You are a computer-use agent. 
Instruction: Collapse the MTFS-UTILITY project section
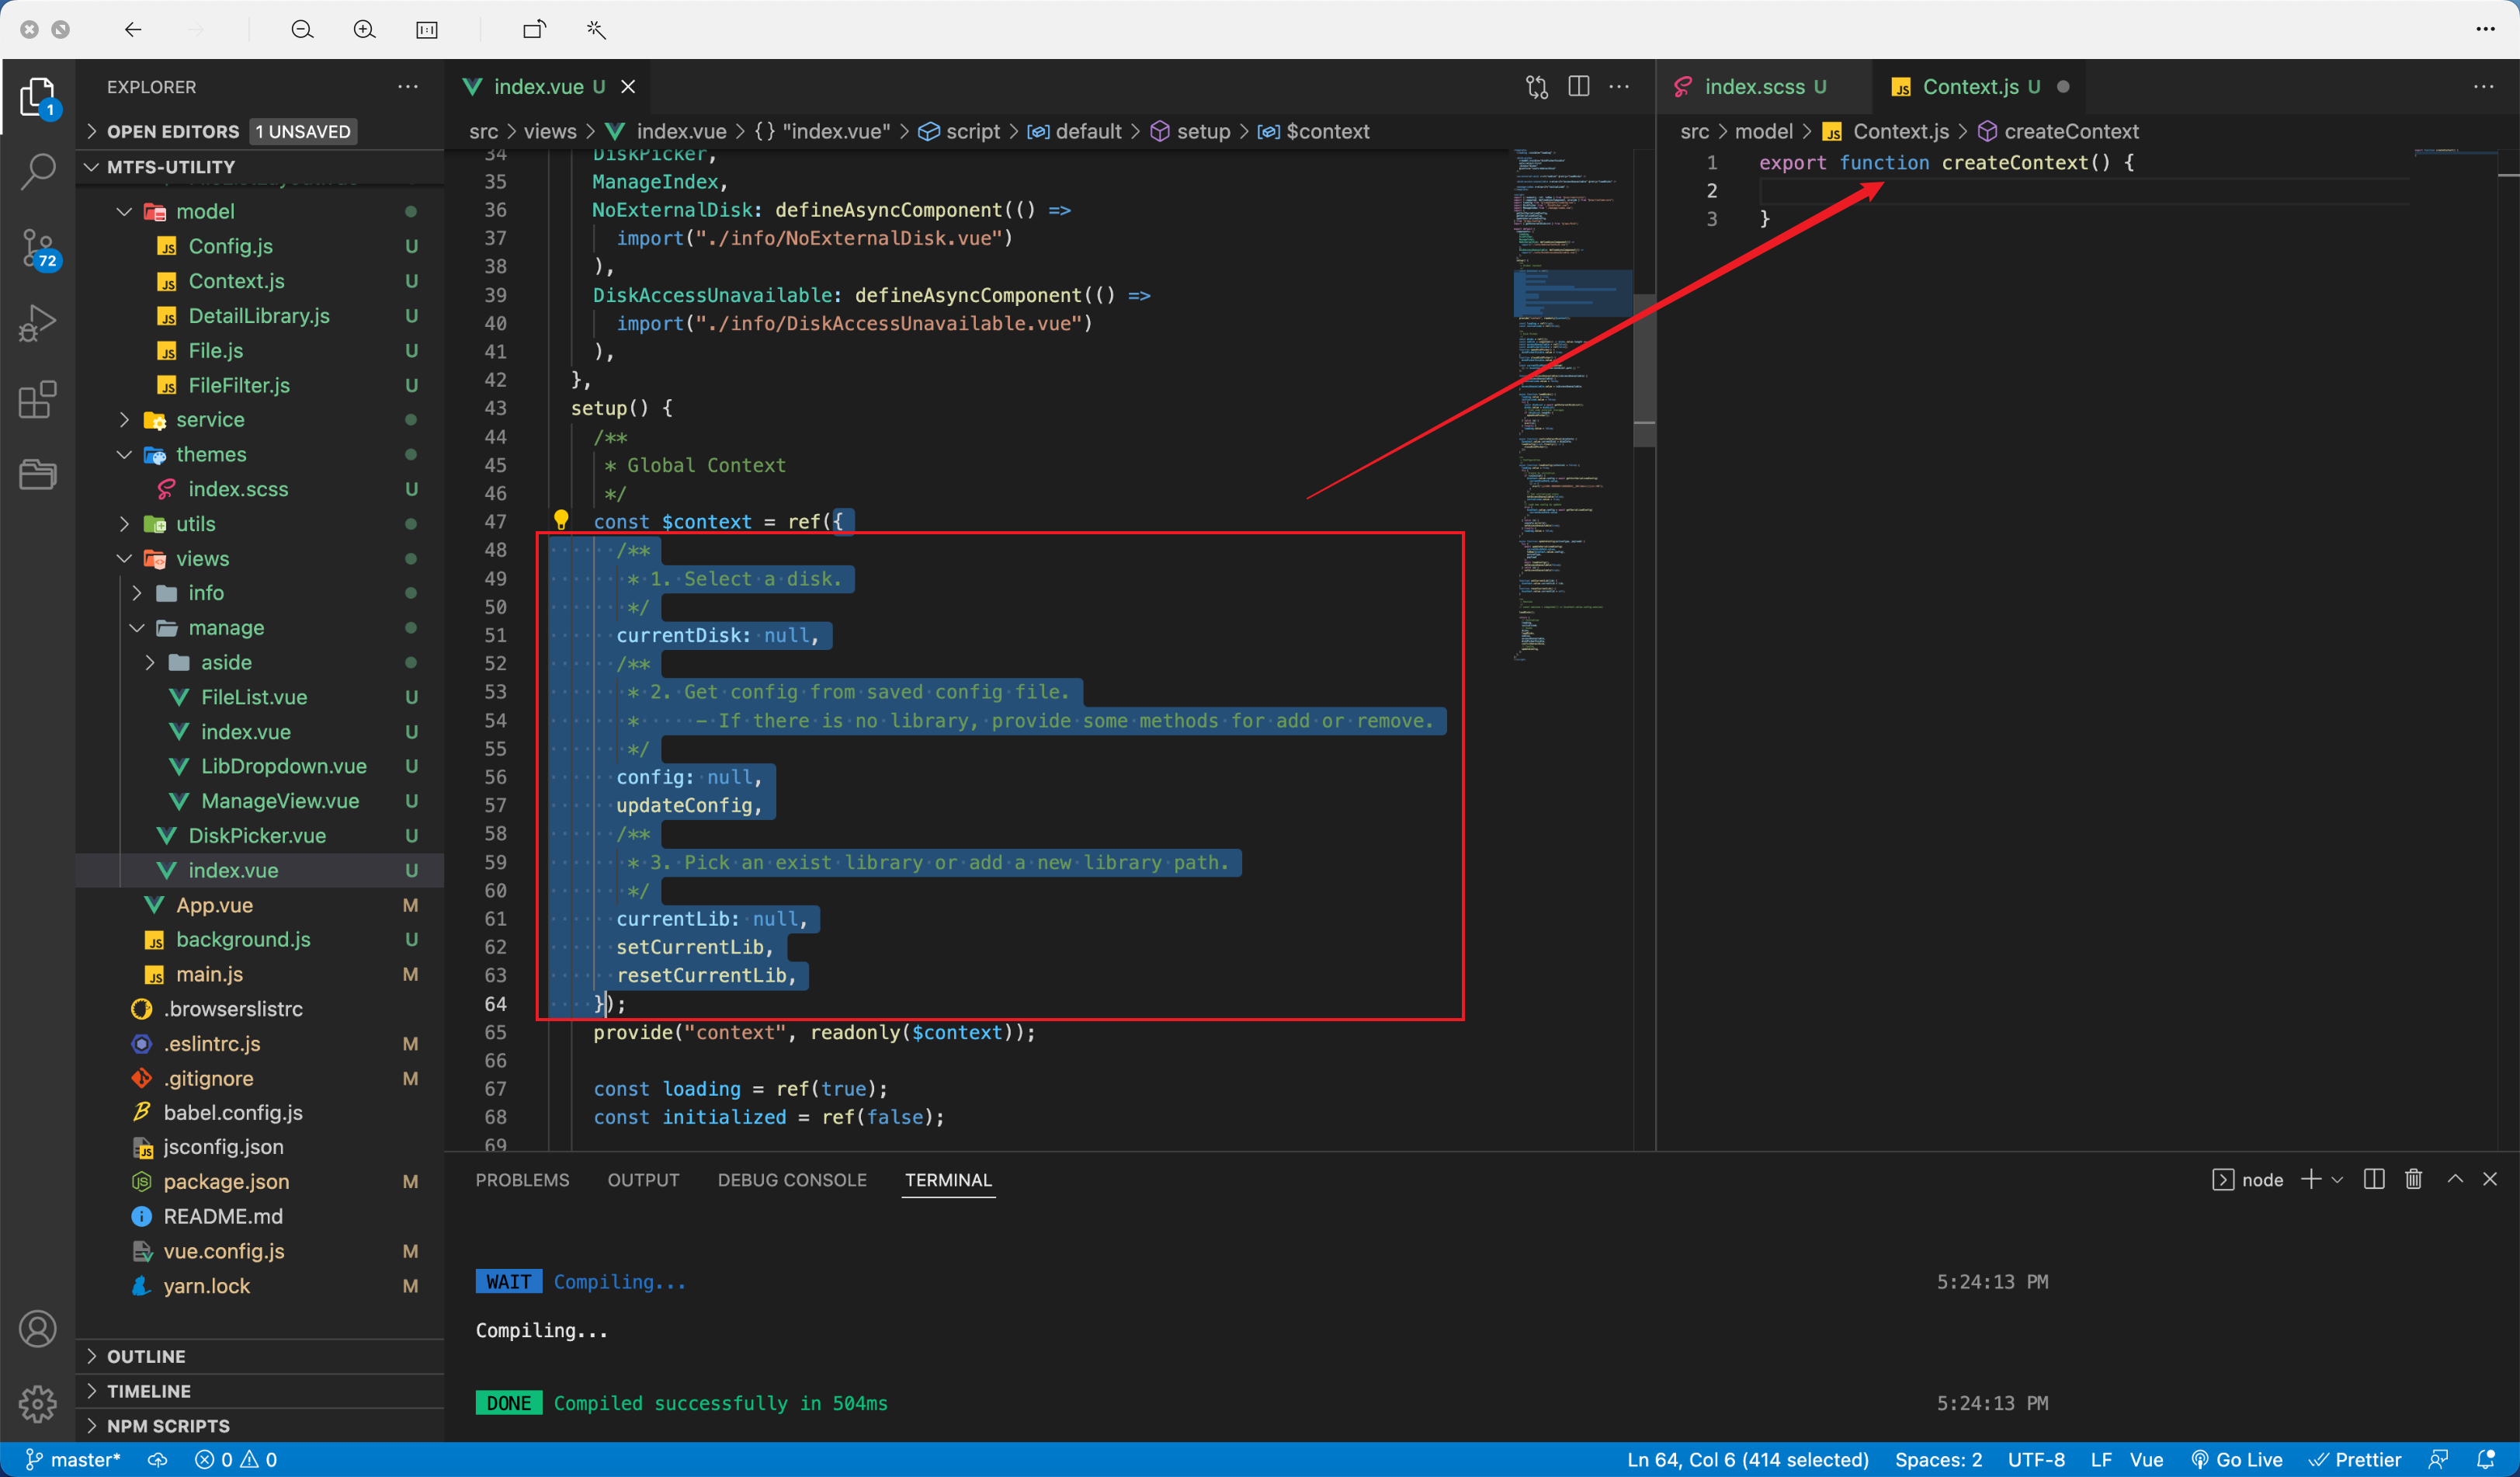coord(260,166)
